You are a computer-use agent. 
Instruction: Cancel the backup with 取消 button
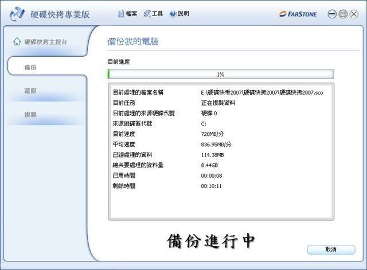click(x=331, y=249)
